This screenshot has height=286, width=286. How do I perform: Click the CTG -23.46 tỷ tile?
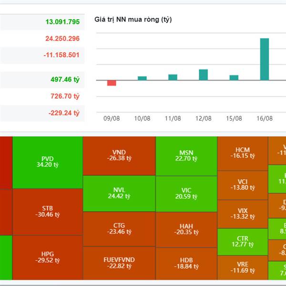click(119, 229)
